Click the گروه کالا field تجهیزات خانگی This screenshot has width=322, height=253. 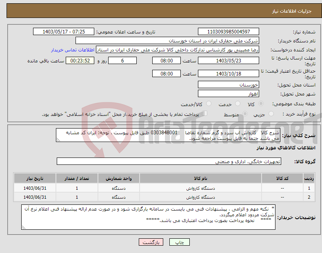tap(169, 162)
